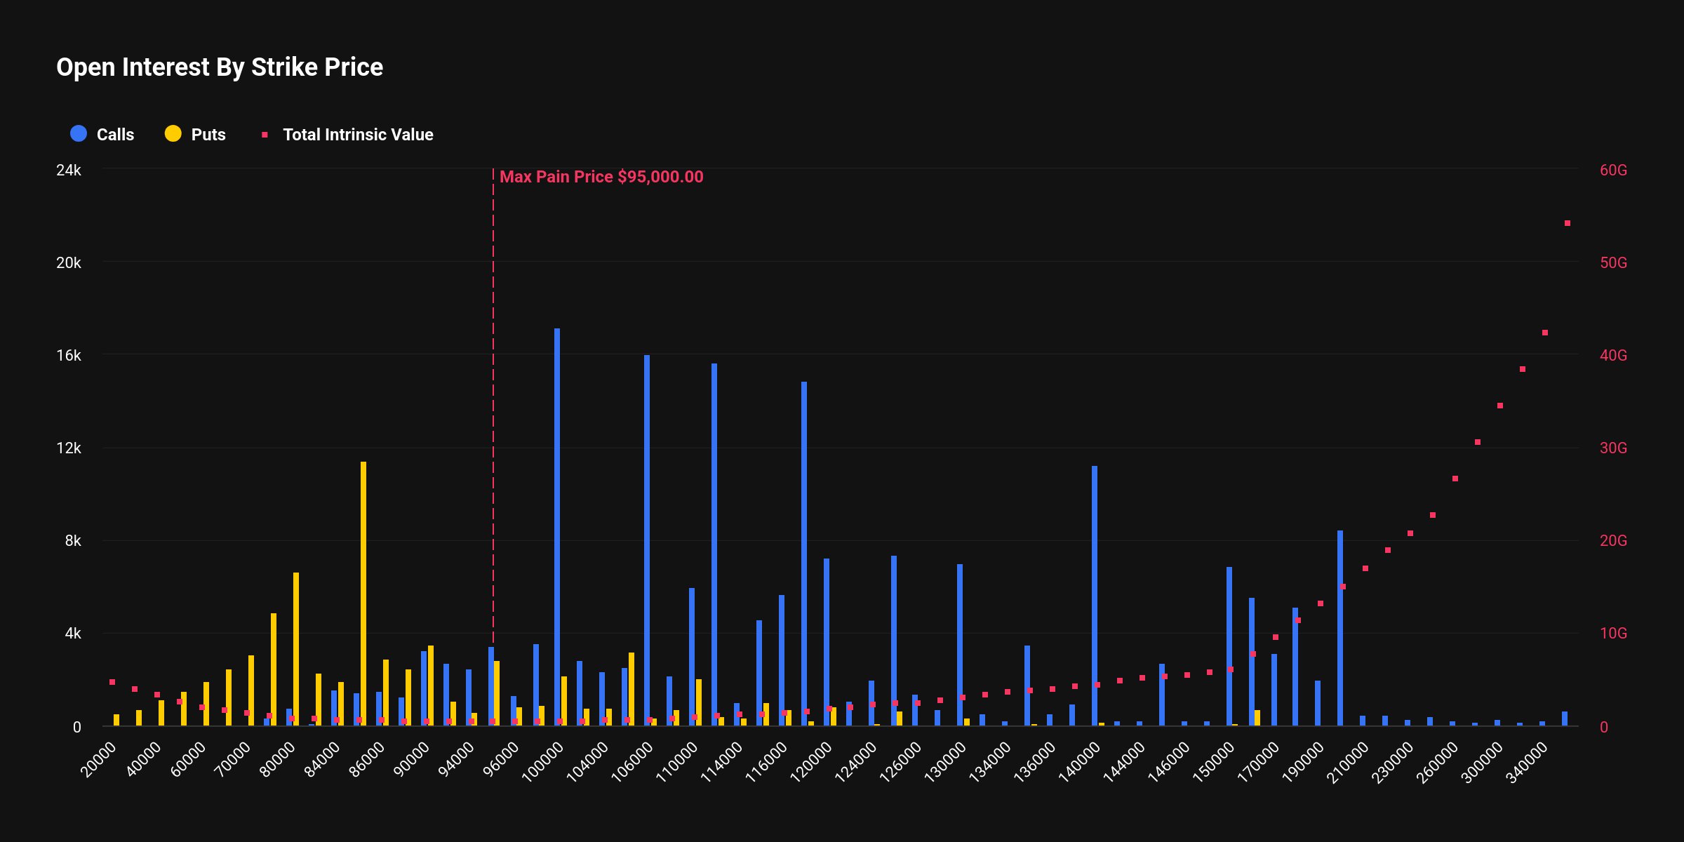Click the Max Pain Price $95,000.00 label

(x=602, y=177)
